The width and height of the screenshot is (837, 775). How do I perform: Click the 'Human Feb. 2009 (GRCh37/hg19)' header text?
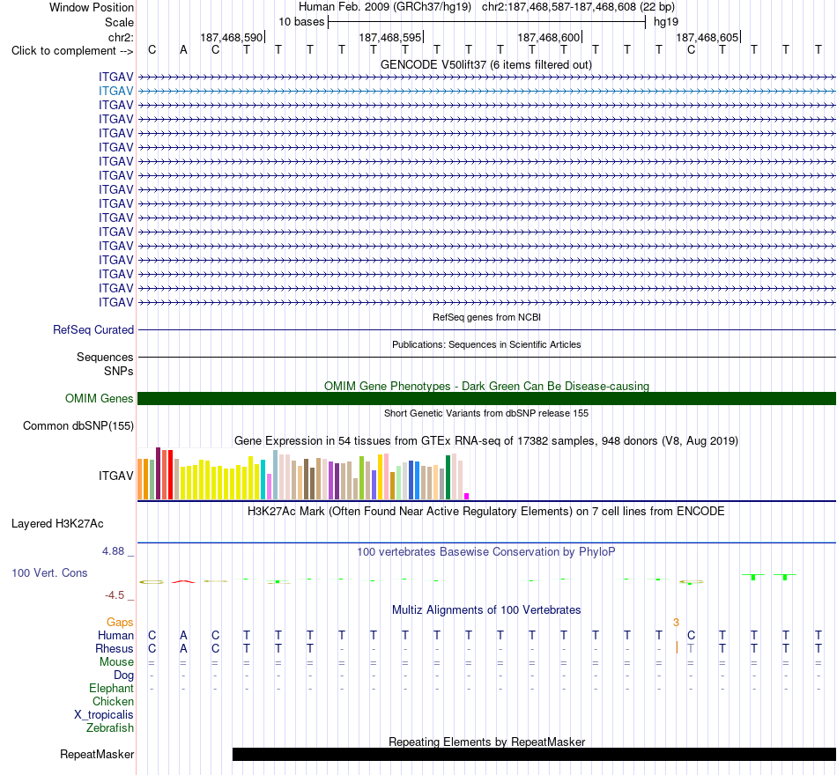pyautogui.click(x=385, y=7)
